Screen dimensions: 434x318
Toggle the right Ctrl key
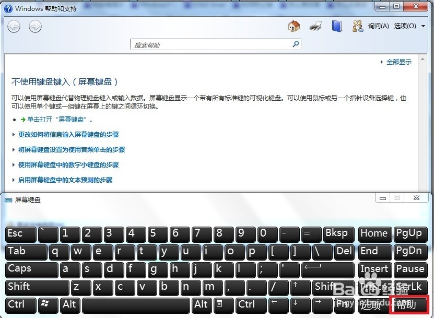click(x=251, y=305)
